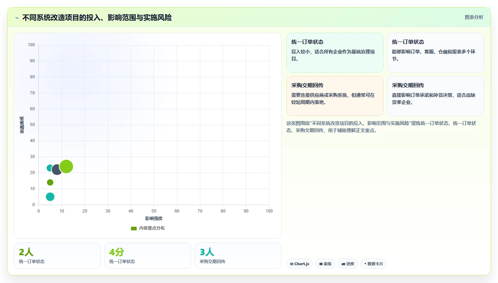This screenshot has height=283, width=498.
Task: Open the 采购交期回传 card about 订单承诺和补货决策
Action: click(x=435, y=96)
